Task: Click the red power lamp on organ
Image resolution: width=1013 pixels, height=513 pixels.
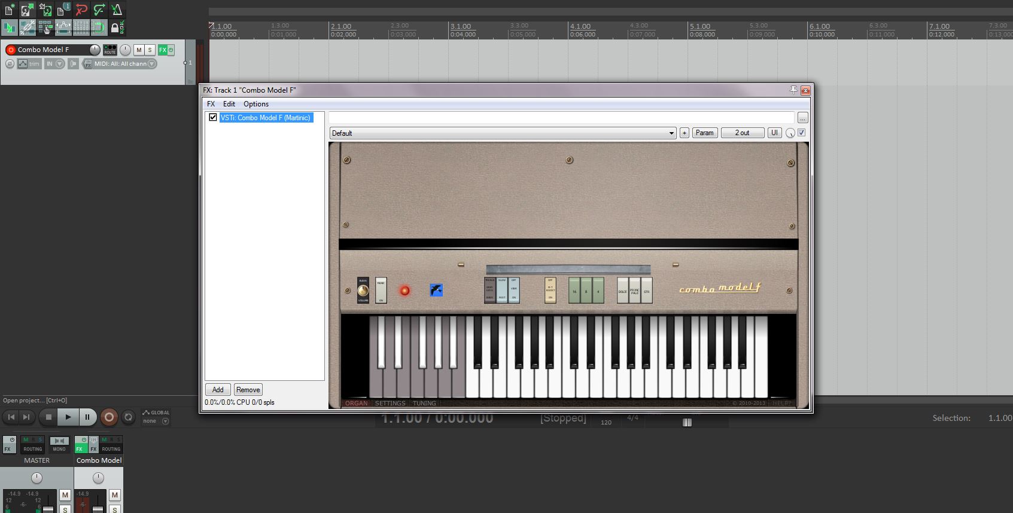Action: pyautogui.click(x=404, y=291)
